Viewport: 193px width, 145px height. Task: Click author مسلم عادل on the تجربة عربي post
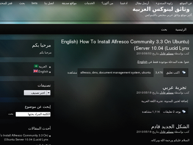point(166,93)
